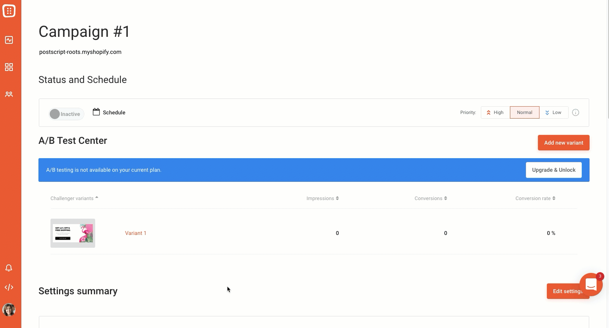Click the app logo in the sidebar
Viewport: 609px width, 328px height.
(9, 11)
